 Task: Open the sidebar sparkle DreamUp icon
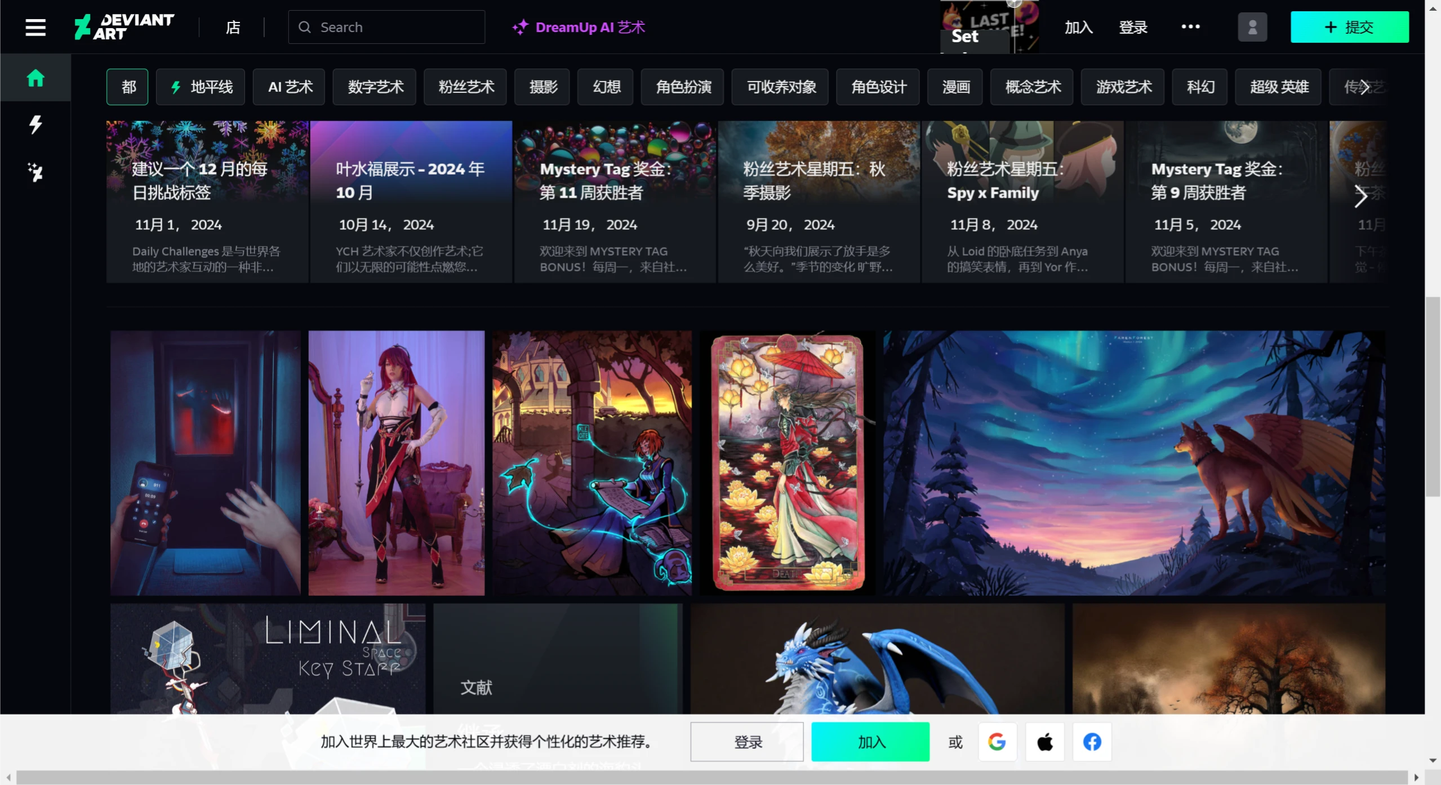click(35, 172)
